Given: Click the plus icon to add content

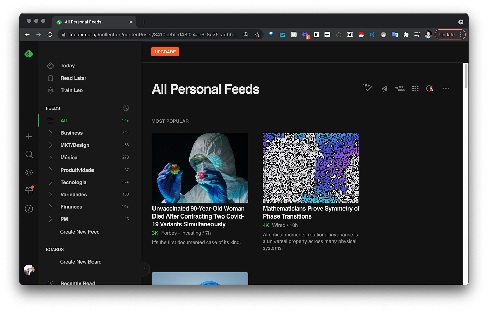Looking at the screenshot, I should [29, 136].
